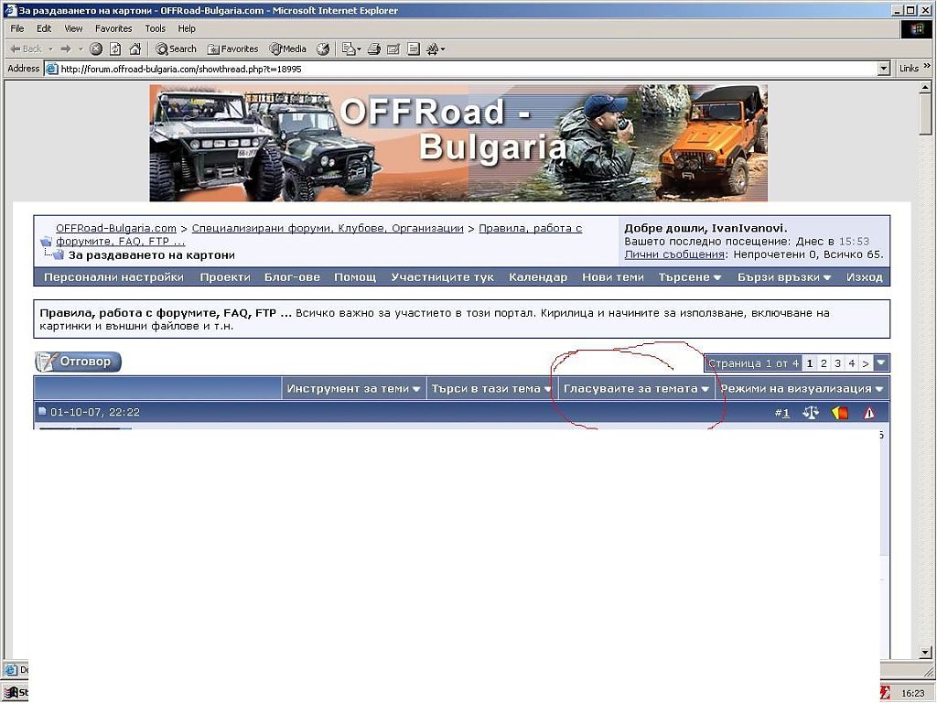Open Forward history dropdown arrow

point(81,49)
